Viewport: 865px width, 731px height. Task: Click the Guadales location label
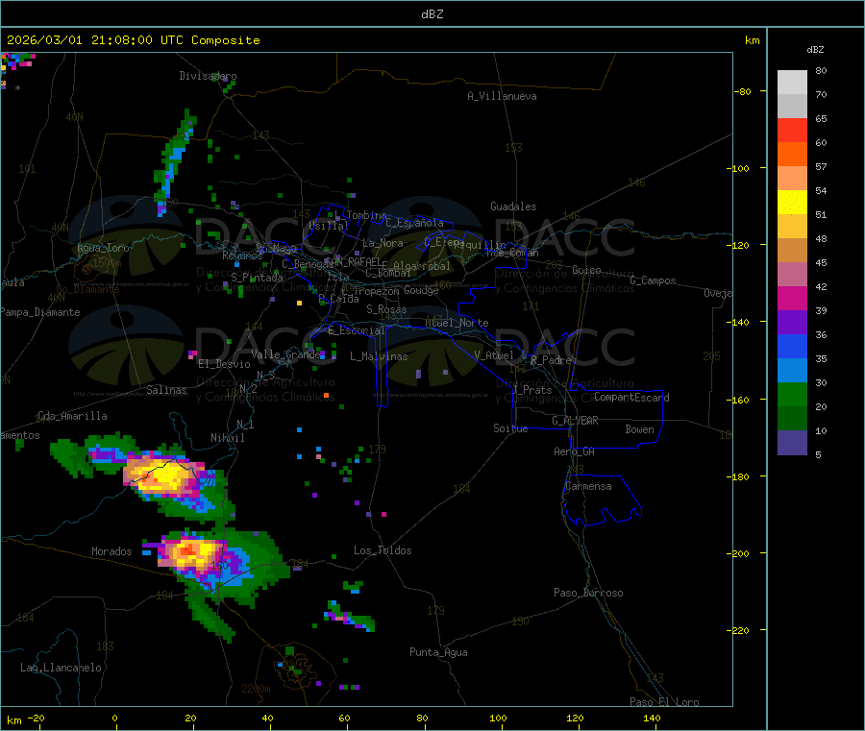pos(513,207)
